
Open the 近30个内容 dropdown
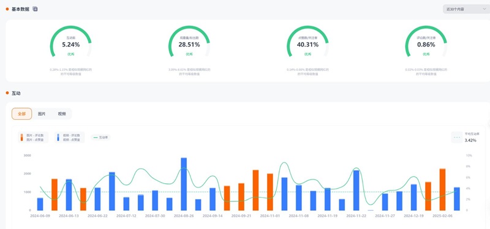pyautogui.click(x=466, y=9)
